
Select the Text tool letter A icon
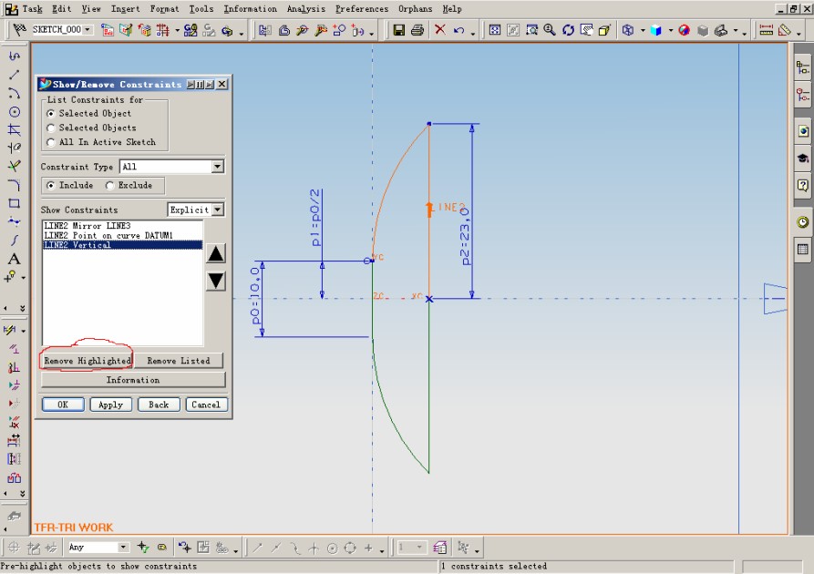(14, 259)
